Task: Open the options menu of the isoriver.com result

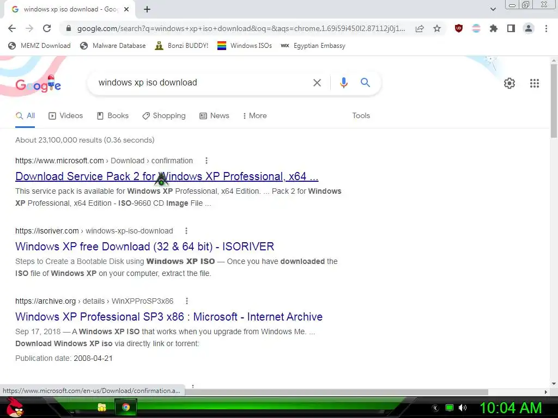Action: pyautogui.click(x=186, y=231)
